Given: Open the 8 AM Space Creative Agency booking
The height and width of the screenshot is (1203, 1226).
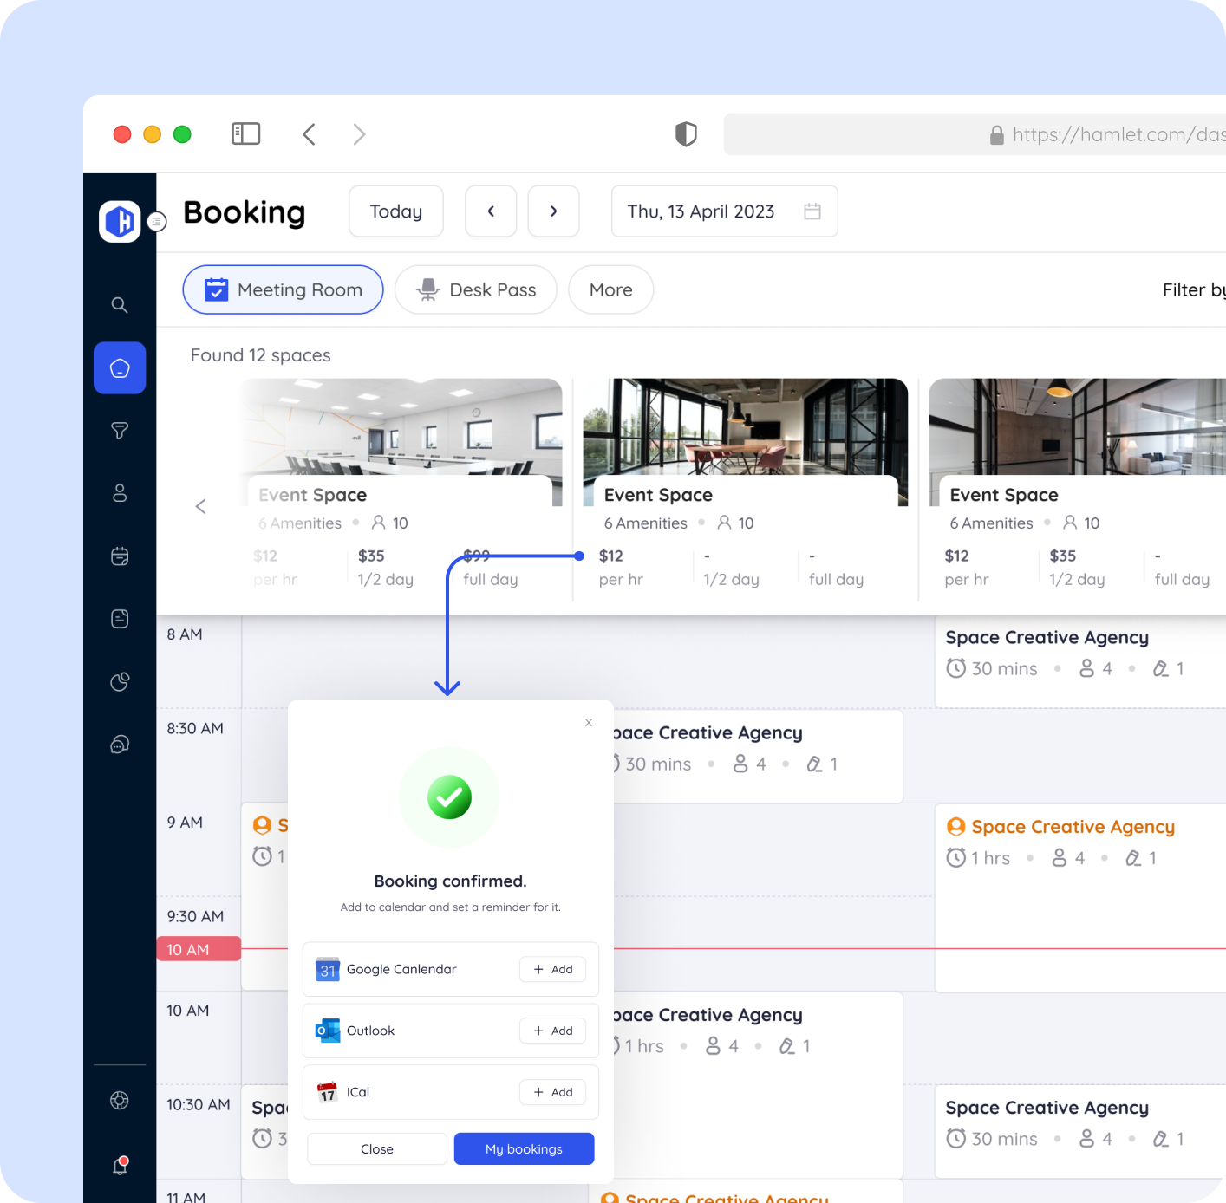Looking at the screenshot, I should (1080, 661).
